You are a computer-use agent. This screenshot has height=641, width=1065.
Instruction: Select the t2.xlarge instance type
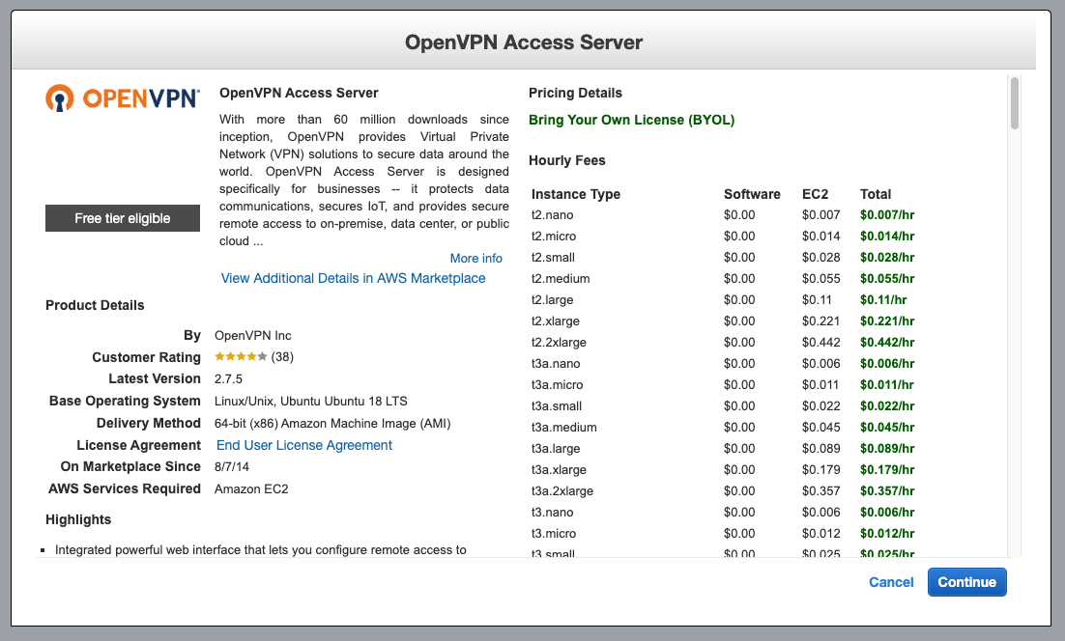[555, 320]
